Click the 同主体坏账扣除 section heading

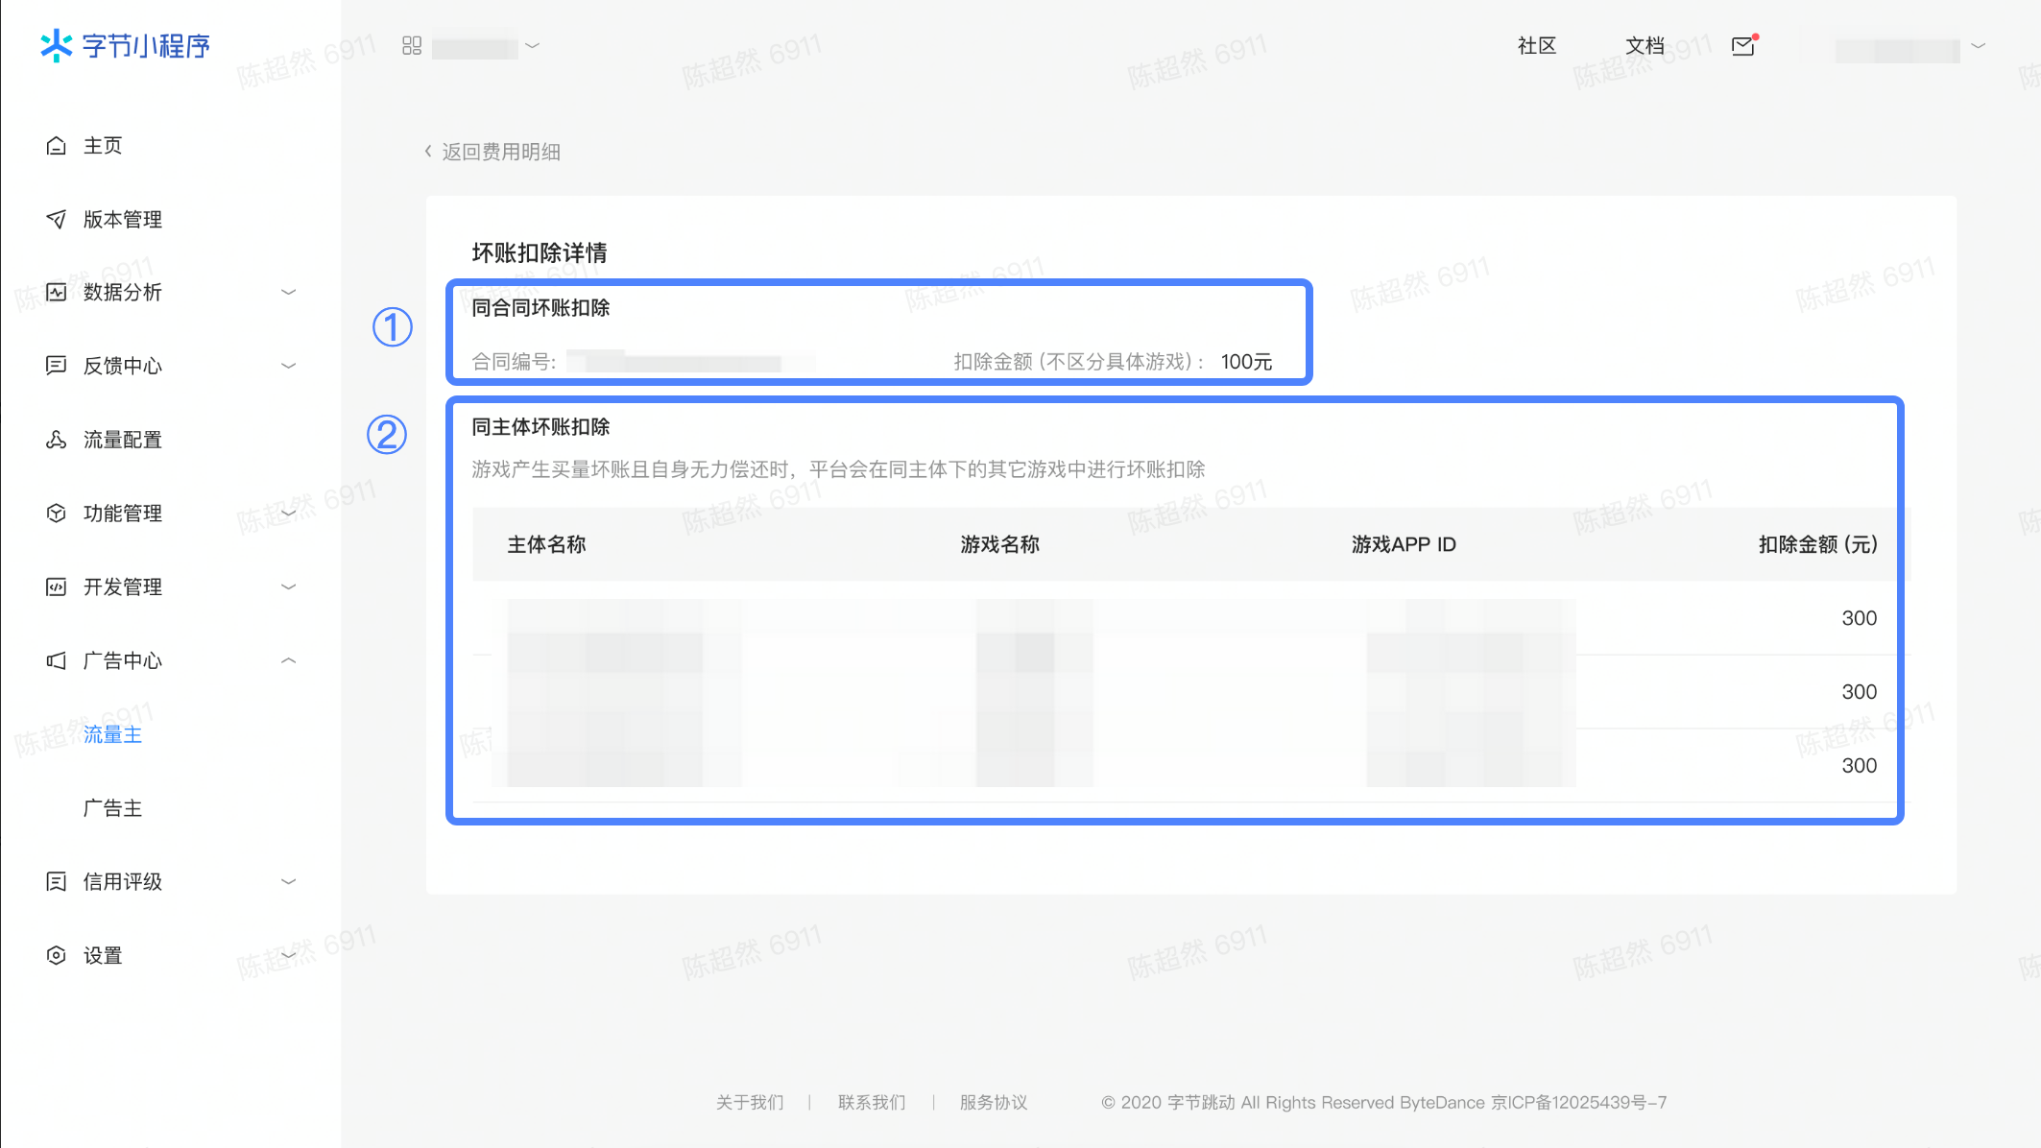(540, 426)
